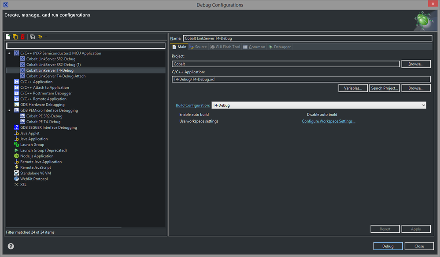Screen dimensions: 440x257
Task: Click the New launch configuration icon
Action: click(8, 36)
